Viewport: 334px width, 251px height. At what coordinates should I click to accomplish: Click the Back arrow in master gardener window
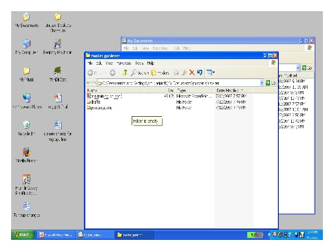90,73
